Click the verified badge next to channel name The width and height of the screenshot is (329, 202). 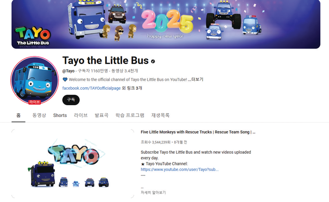[153, 62]
